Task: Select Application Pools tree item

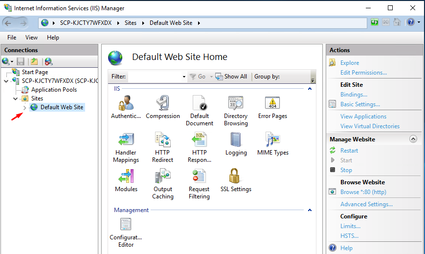Action: point(54,90)
